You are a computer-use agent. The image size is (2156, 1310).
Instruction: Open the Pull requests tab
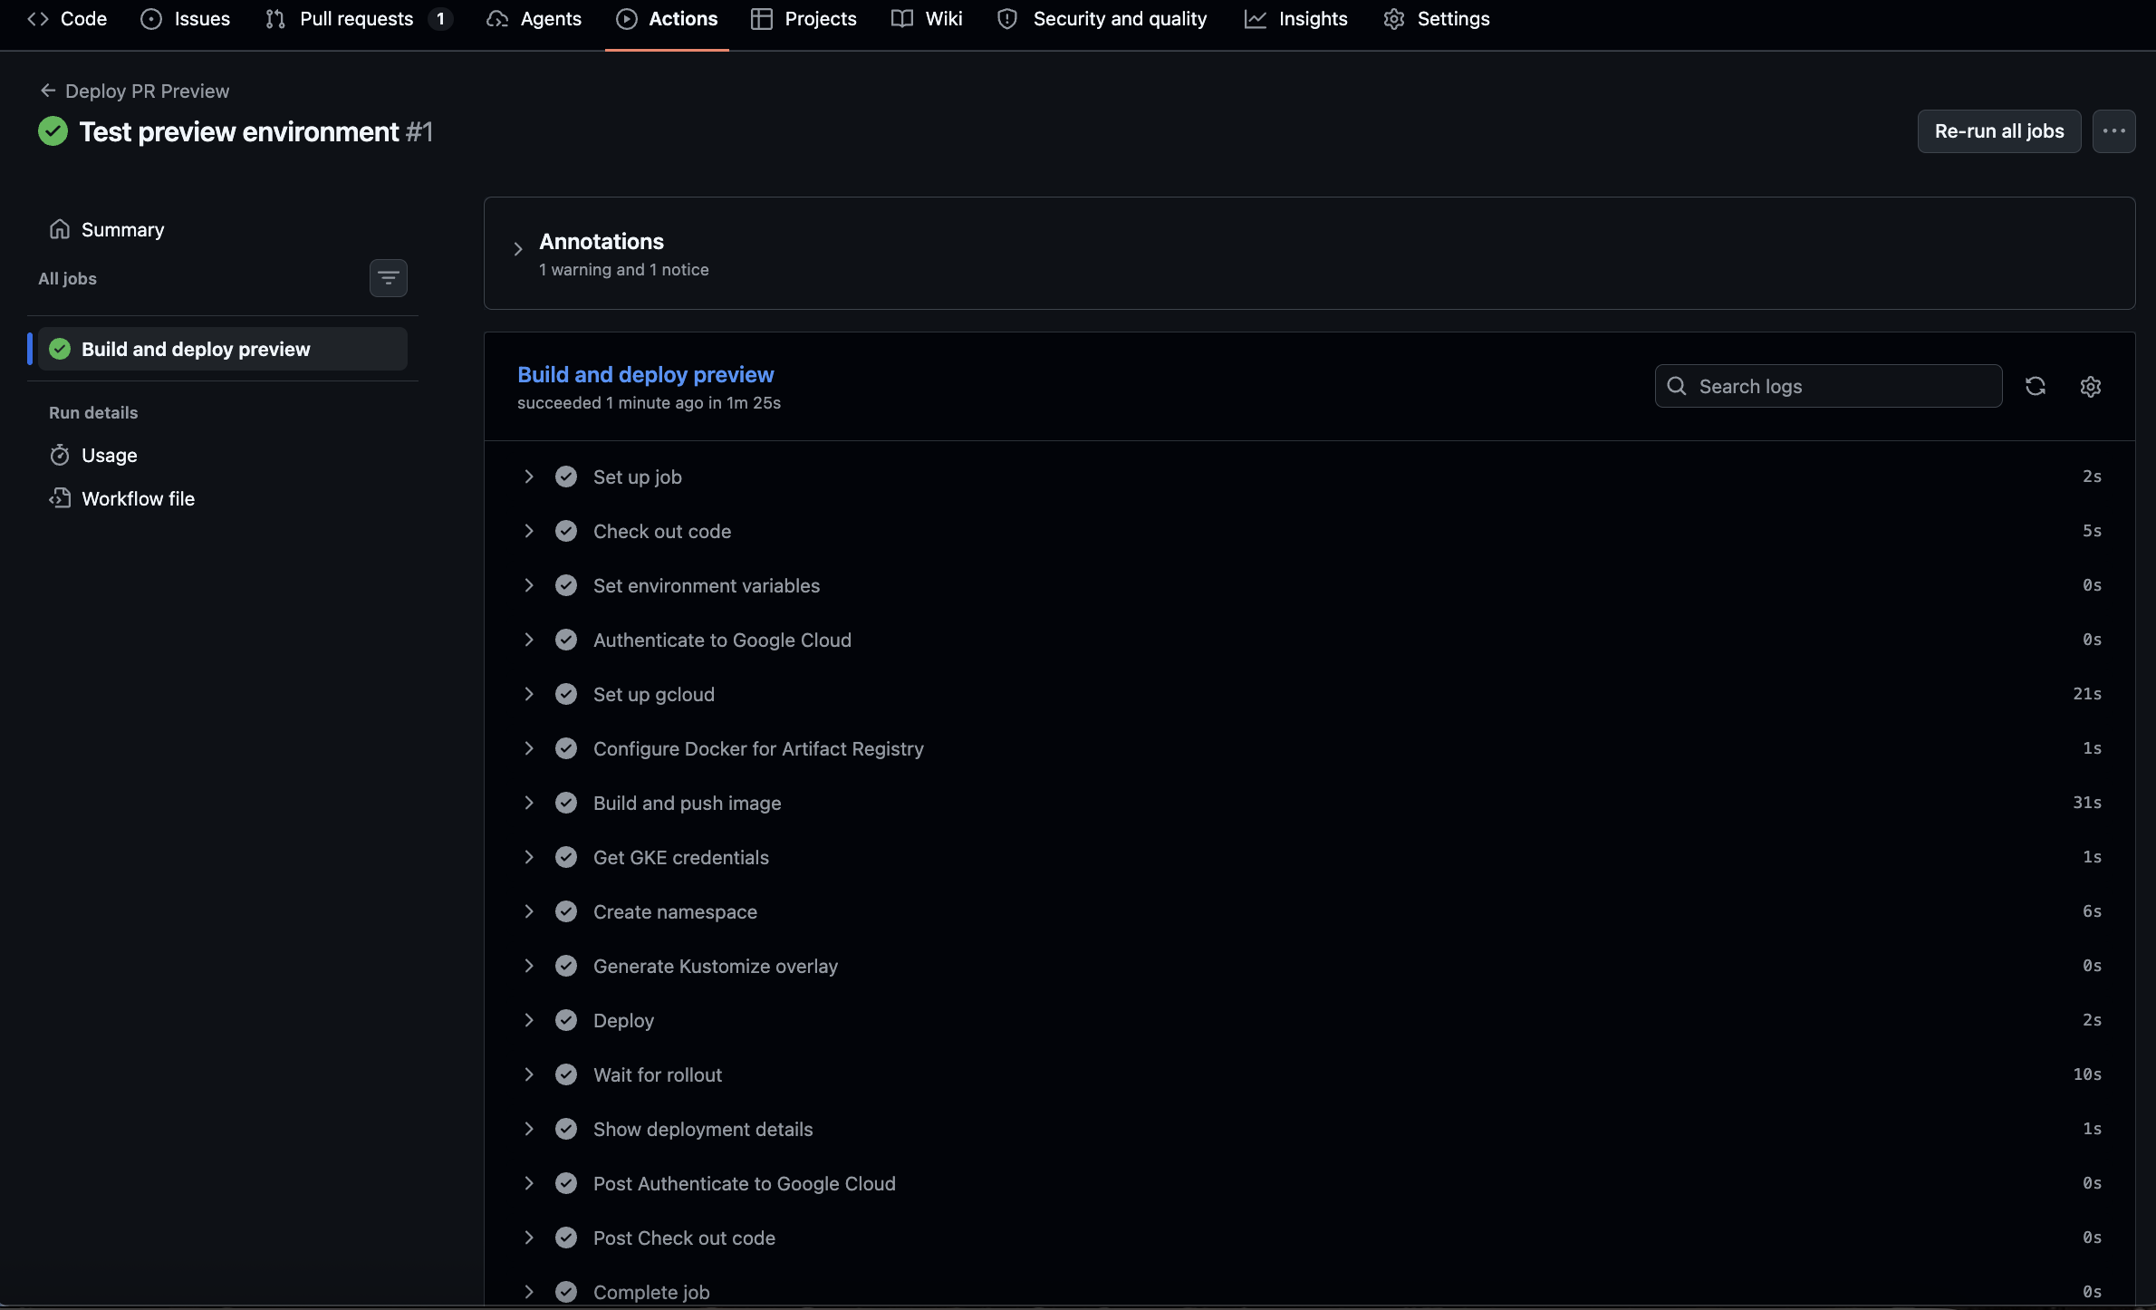[359, 19]
